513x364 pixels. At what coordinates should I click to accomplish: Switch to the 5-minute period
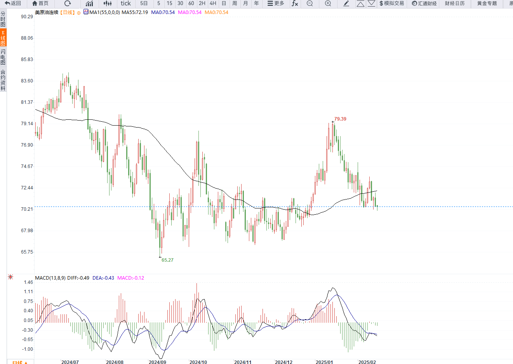[159, 3]
